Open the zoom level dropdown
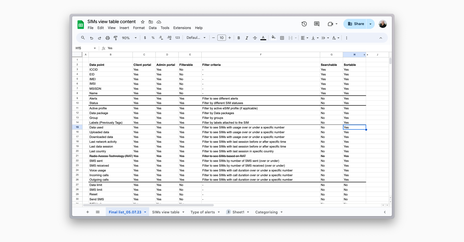 [x=129, y=38]
